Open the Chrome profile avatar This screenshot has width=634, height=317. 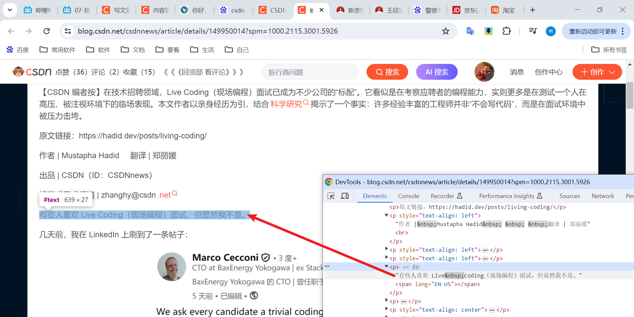tap(550, 31)
